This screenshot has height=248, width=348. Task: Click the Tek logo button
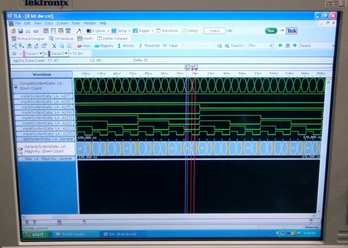coord(291,31)
